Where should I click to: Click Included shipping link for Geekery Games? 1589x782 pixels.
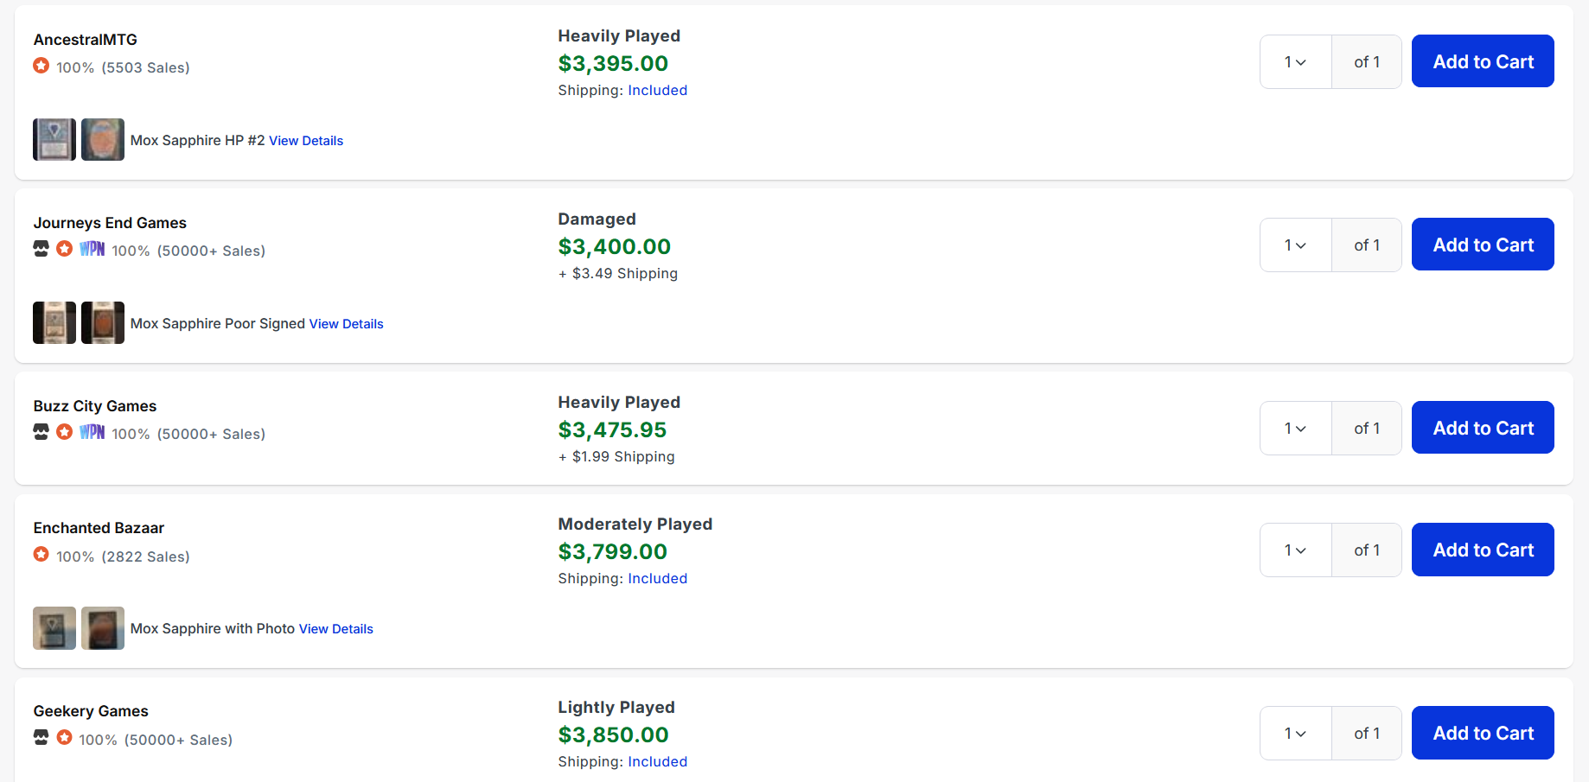pyautogui.click(x=657, y=762)
